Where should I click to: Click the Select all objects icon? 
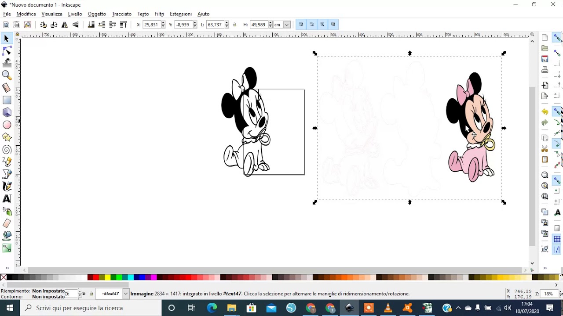tap(6, 25)
